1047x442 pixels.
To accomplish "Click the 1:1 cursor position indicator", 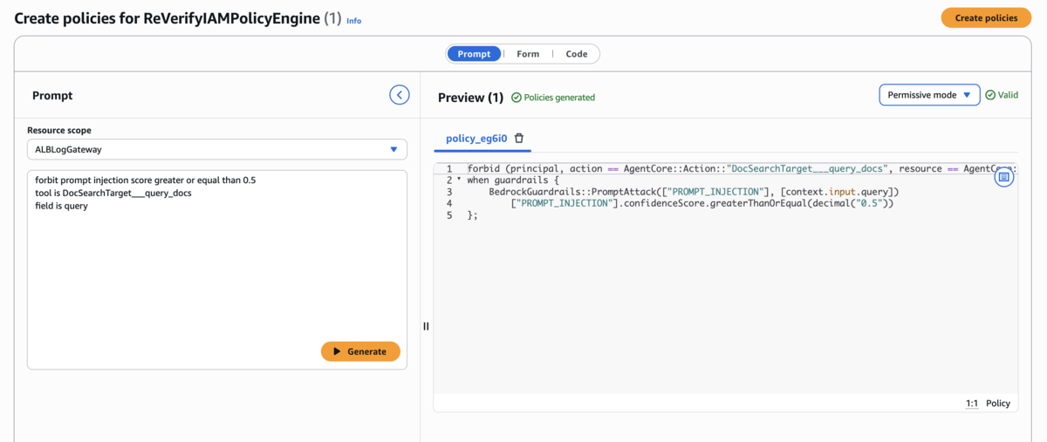I will [x=972, y=404].
